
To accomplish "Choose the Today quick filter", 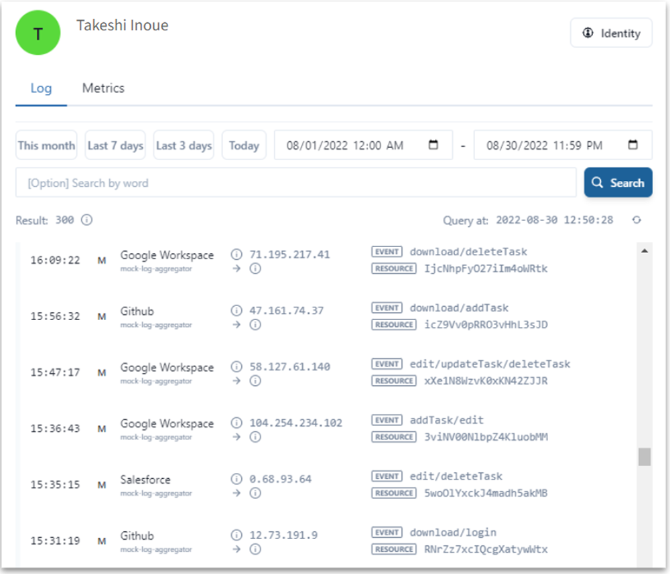I will 244,145.
